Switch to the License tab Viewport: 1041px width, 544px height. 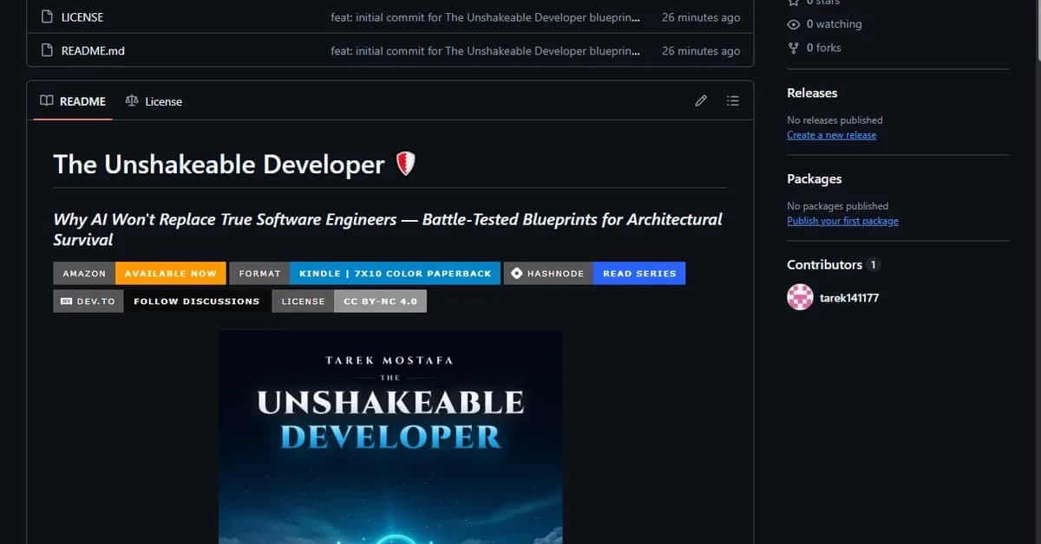pyautogui.click(x=154, y=101)
